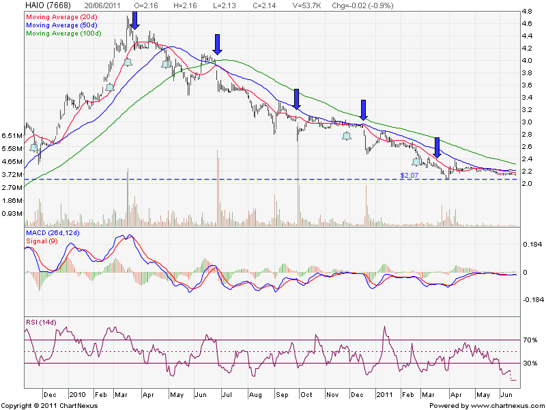The height and width of the screenshot is (410, 546).
Task: Click the 6.51M volume axis label
Action: 12,135
